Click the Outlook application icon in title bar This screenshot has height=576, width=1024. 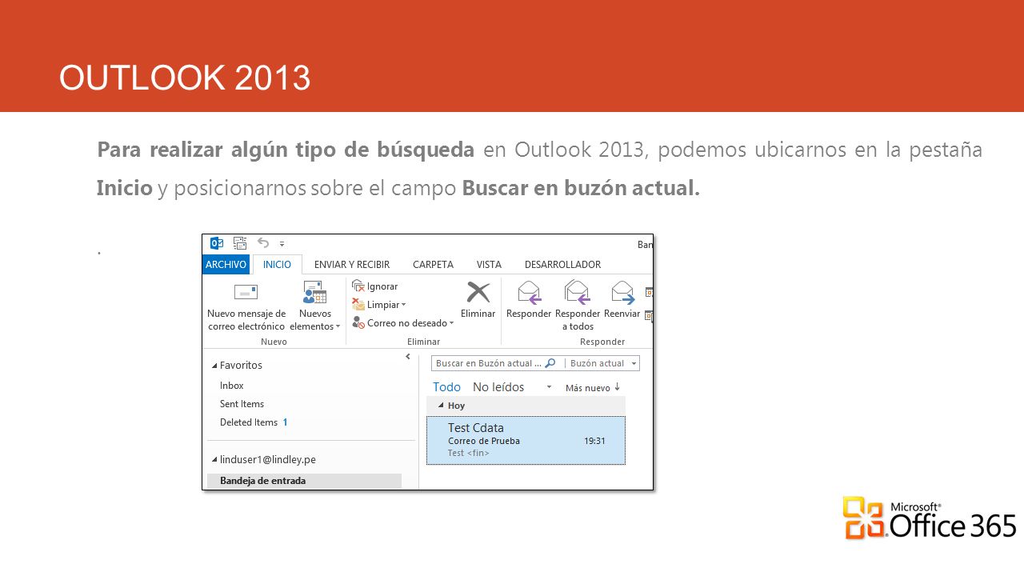(x=216, y=243)
